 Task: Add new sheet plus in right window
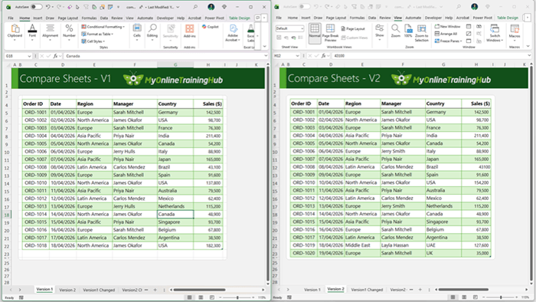pyautogui.click(x=420, y=290)
